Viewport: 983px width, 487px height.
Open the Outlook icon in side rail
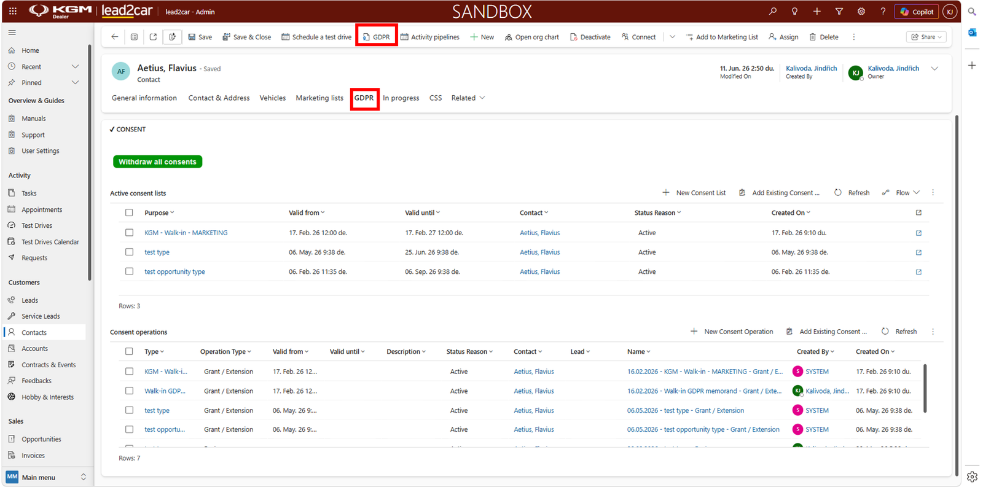tap(972, 33)
